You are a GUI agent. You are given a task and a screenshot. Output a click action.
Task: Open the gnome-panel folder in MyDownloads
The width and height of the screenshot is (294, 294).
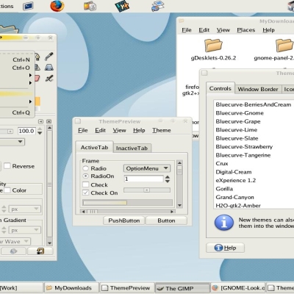point(284,50)
